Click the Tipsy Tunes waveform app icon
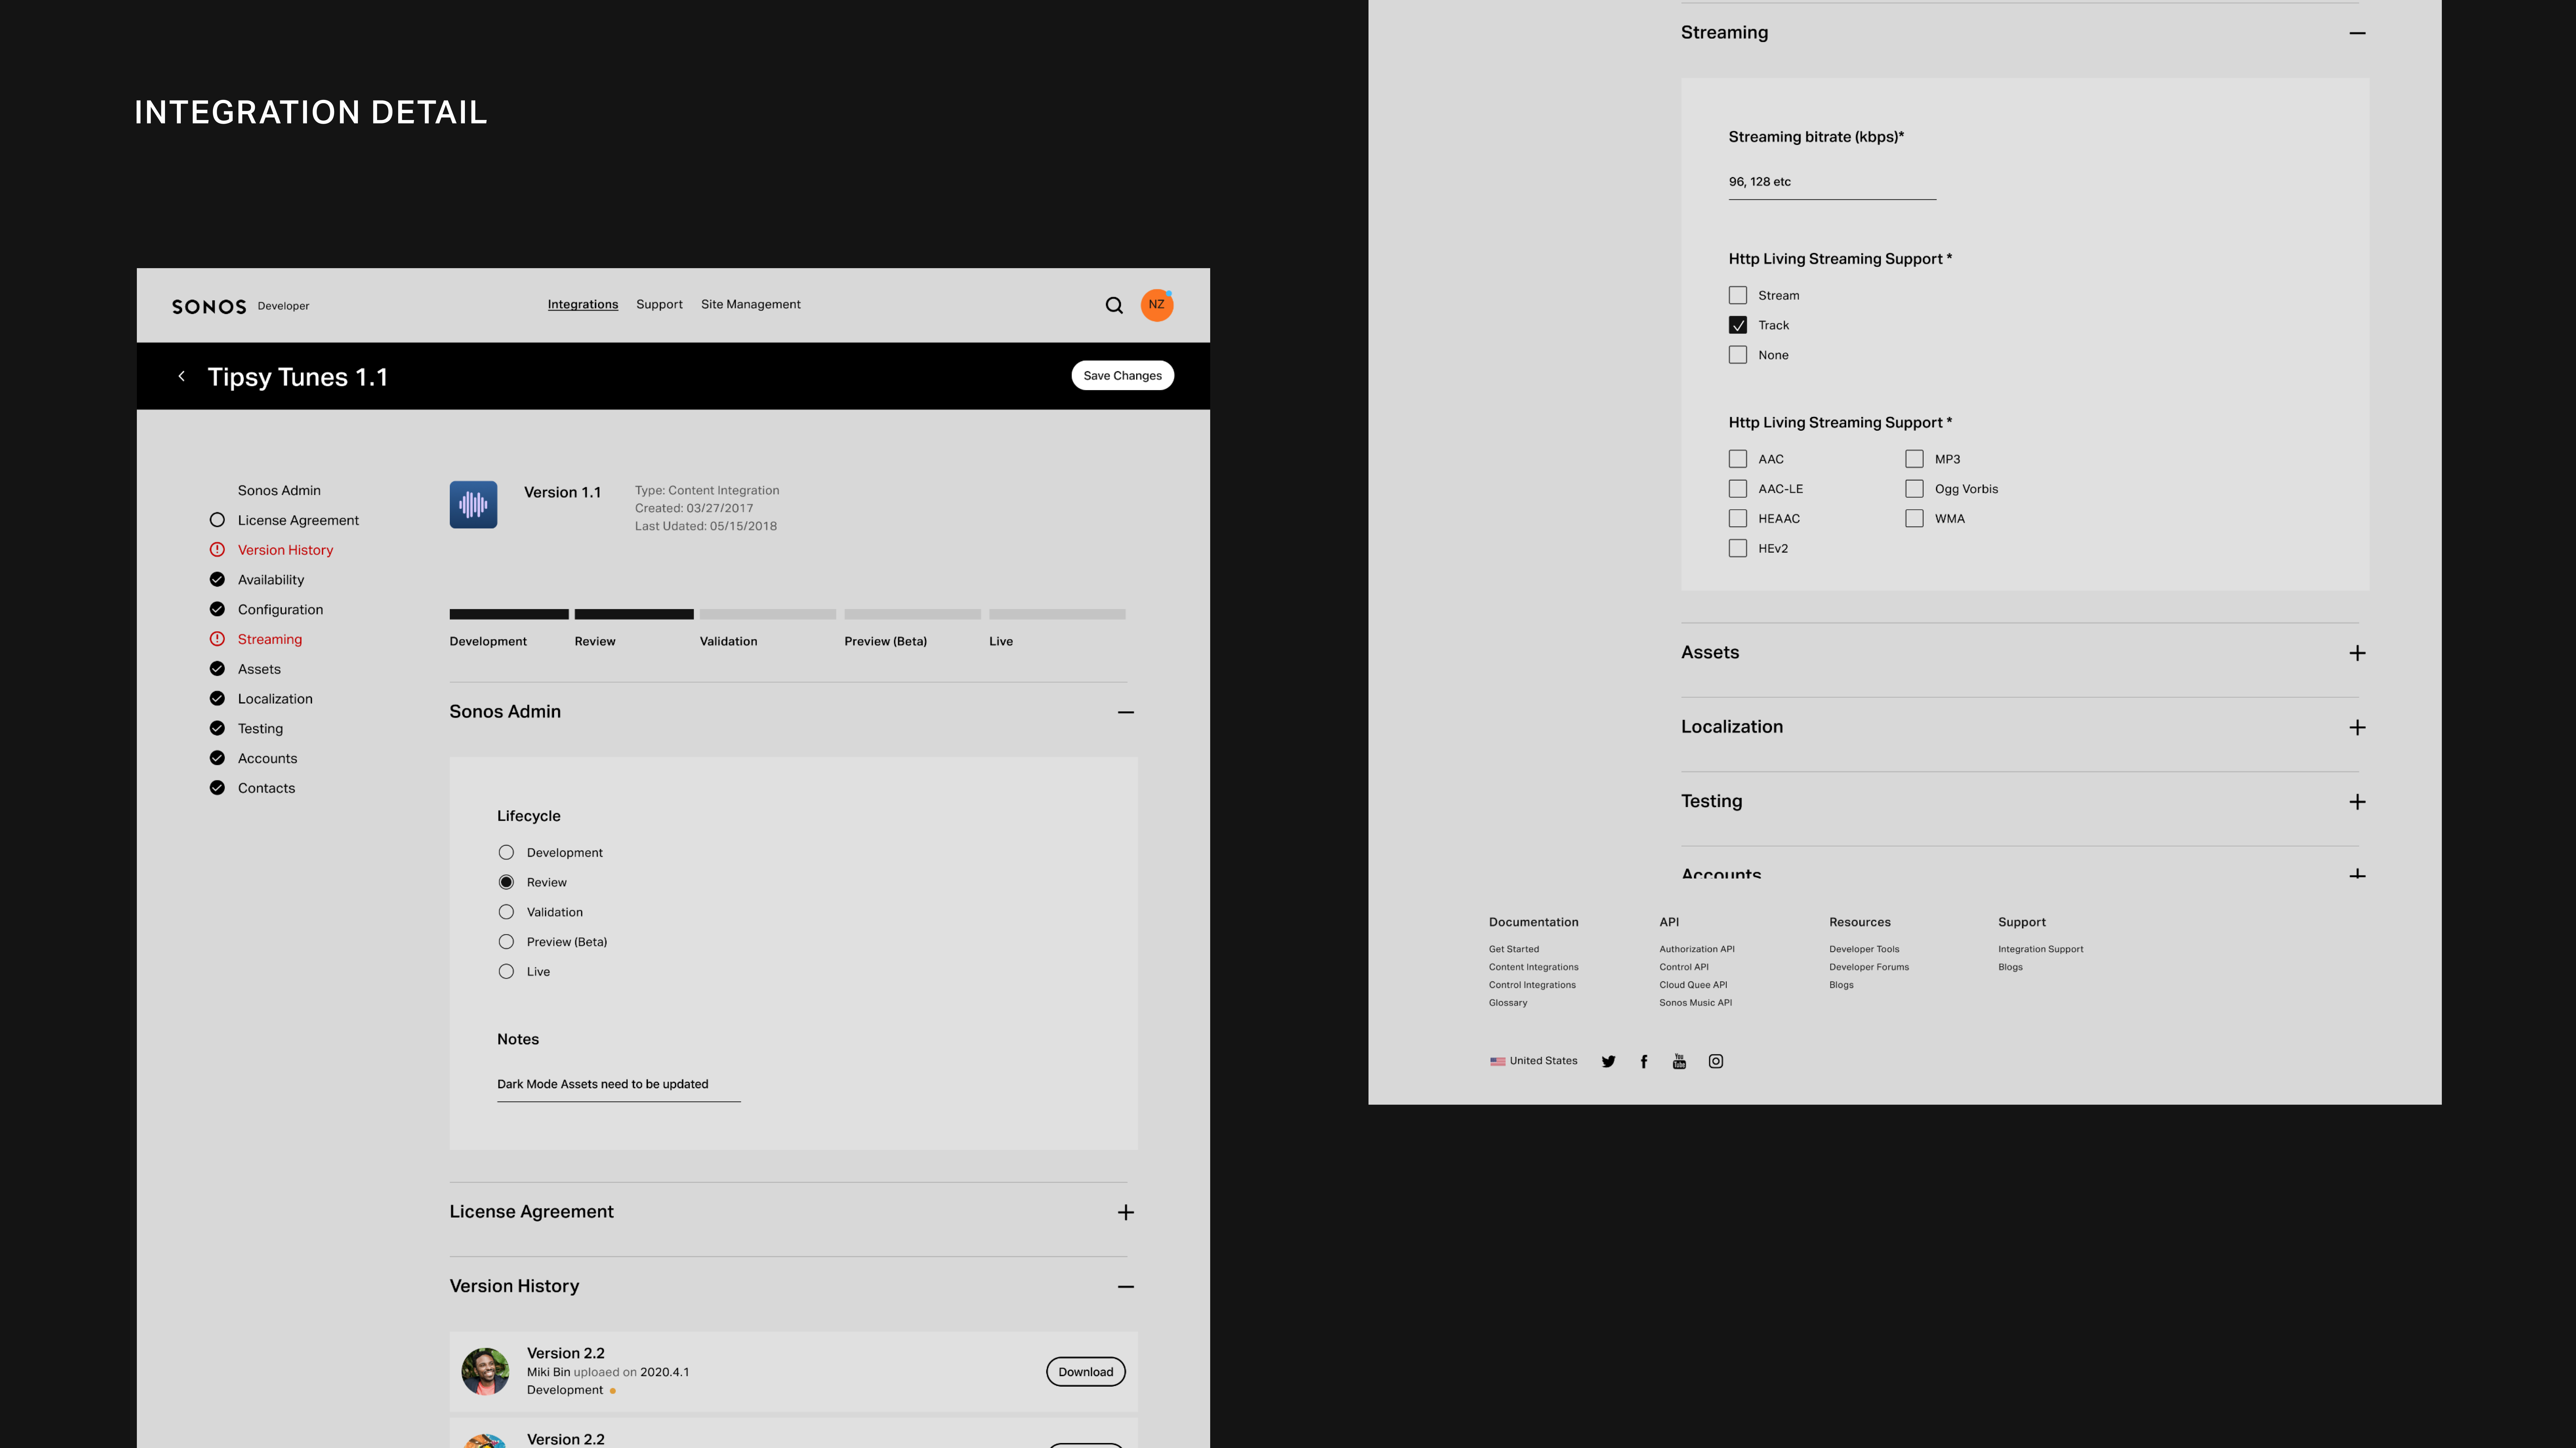The height and width of the screenshot is (1448, 2576). pos(473,505)
